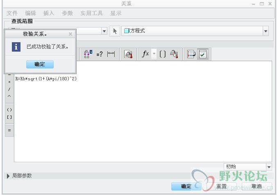Confirm the 校验关系 dialog with 确定
Screen dimensions: 277x195
40,64
